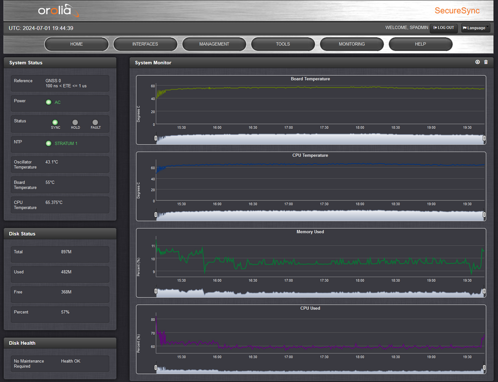Viewport: 498px width, 382px height.
Task: Click the System Monitor download icon
Action: pyautogui.click(x=478, y=62)
